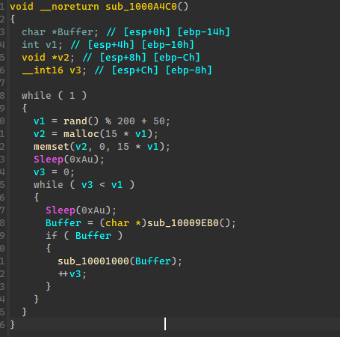Select v1 in the 'int v1;' declaration

[x=52, y=45]
